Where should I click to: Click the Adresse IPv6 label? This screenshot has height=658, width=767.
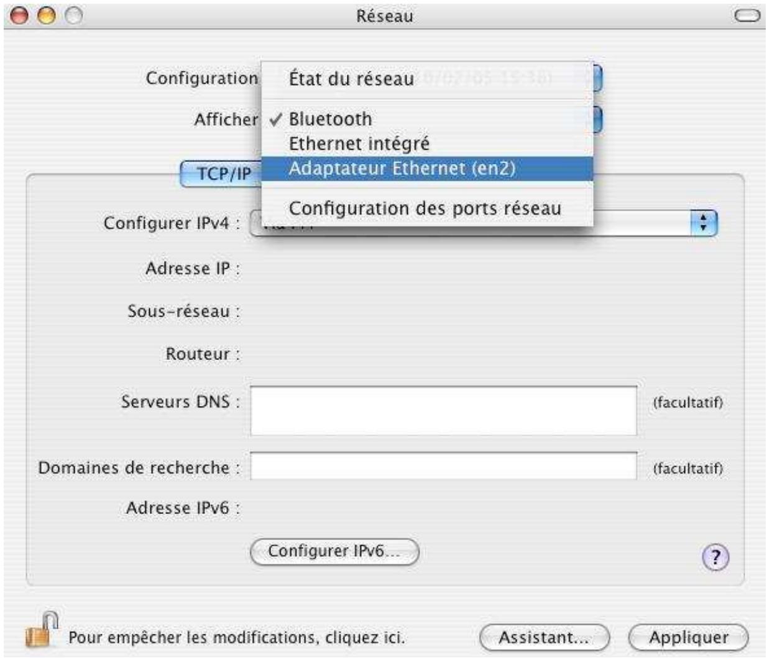click(183, 508)
